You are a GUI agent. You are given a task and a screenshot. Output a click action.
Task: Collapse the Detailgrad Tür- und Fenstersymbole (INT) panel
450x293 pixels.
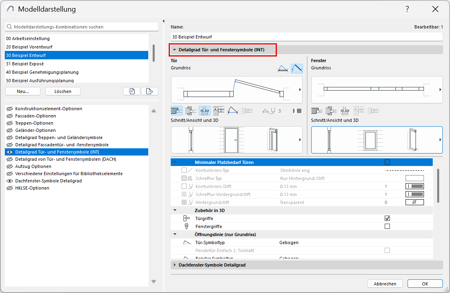(175, 50)
